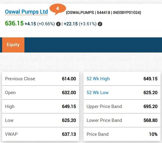The width and height of the screenshot is (162, 143).
Task: Click the OSWALPUMPS ticker code text
Action: (x=81, y=13)
